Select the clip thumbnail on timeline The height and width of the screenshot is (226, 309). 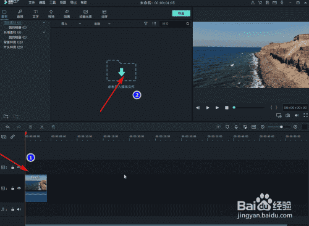pyautogui.click(x=36, y=188)
